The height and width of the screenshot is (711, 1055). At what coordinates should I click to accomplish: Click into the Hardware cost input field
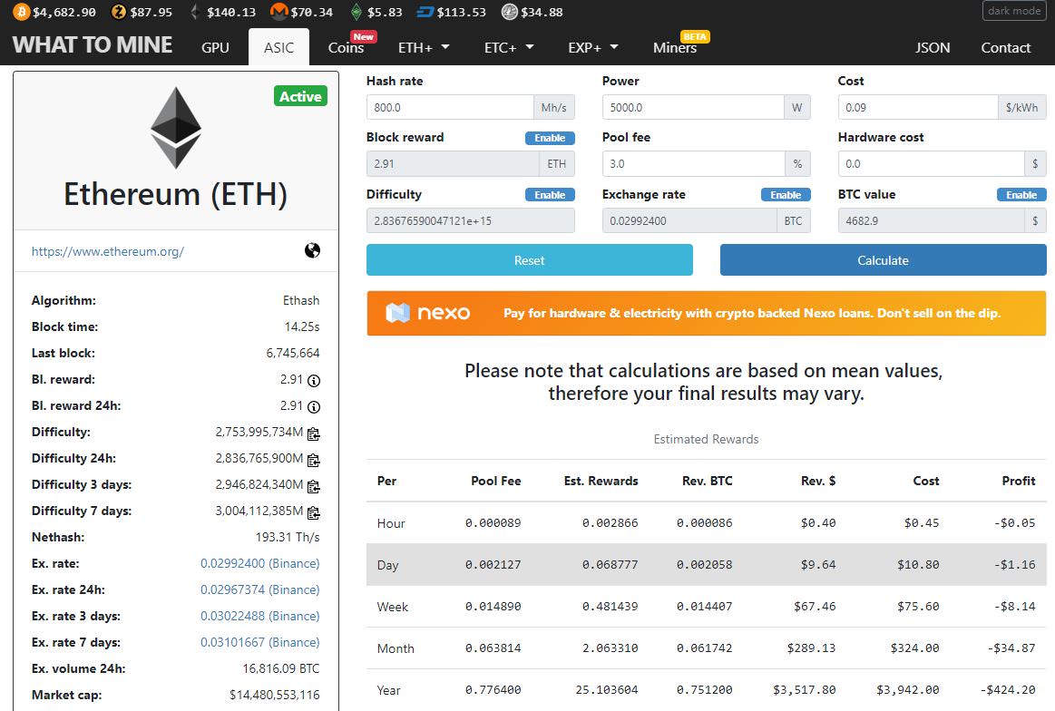point(932,164)
